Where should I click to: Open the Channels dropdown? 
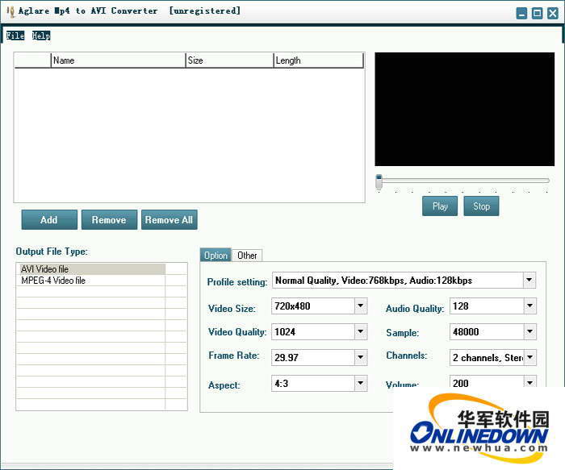click(529, 357)
